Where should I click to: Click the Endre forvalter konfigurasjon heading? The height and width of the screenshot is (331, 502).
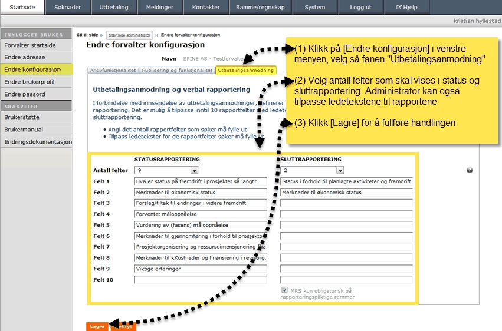145,45
